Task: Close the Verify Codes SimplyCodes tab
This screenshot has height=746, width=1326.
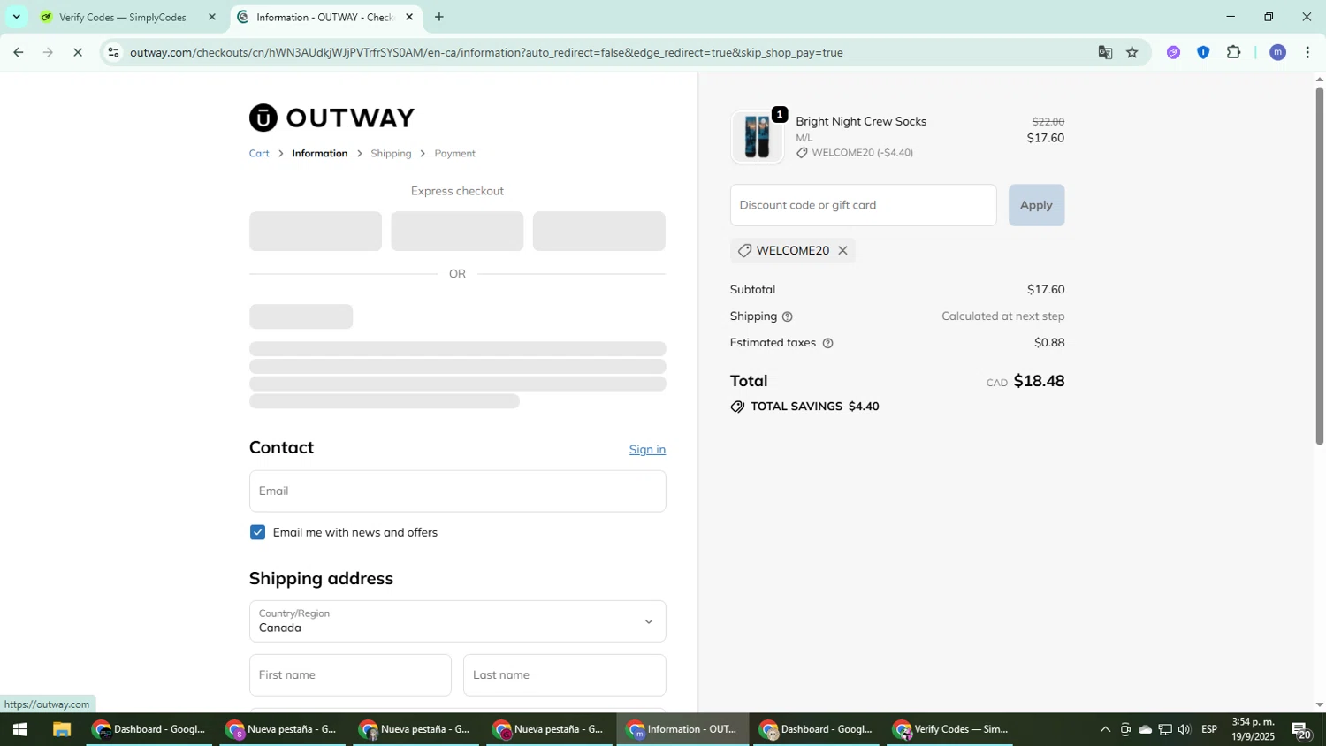Action: 211,17
